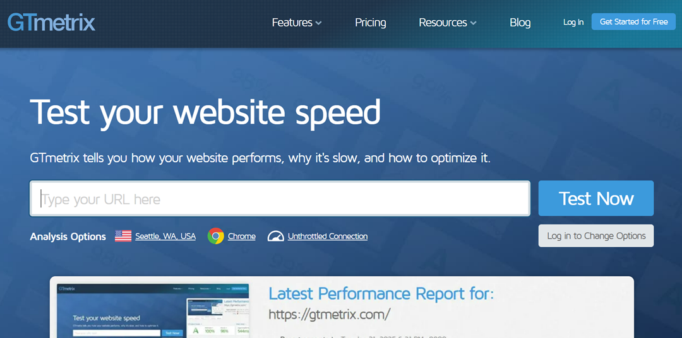The image size is (682, 338).
Task: Open the Unthrottled Connection link
Action: click(327, 236)
